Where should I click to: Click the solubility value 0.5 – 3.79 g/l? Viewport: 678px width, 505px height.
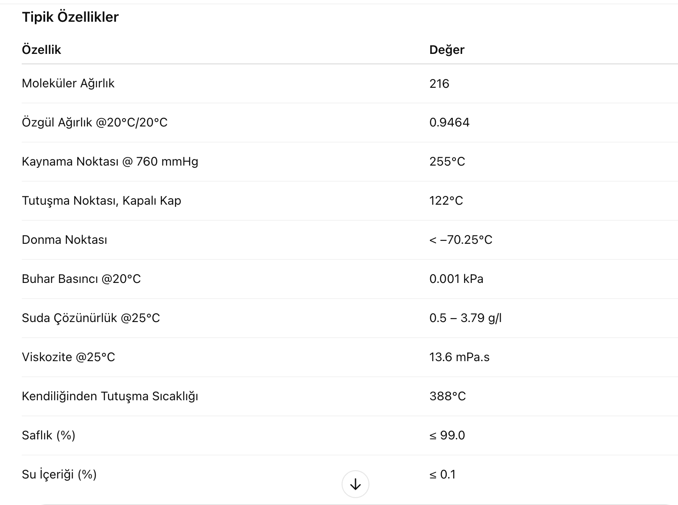point(465,318)
